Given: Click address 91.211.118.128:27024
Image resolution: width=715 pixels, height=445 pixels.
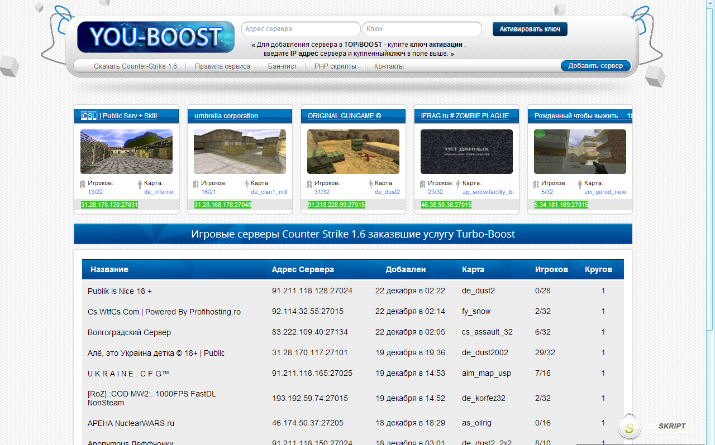Looking at the screenshot, I should click(x=312, y=291).
